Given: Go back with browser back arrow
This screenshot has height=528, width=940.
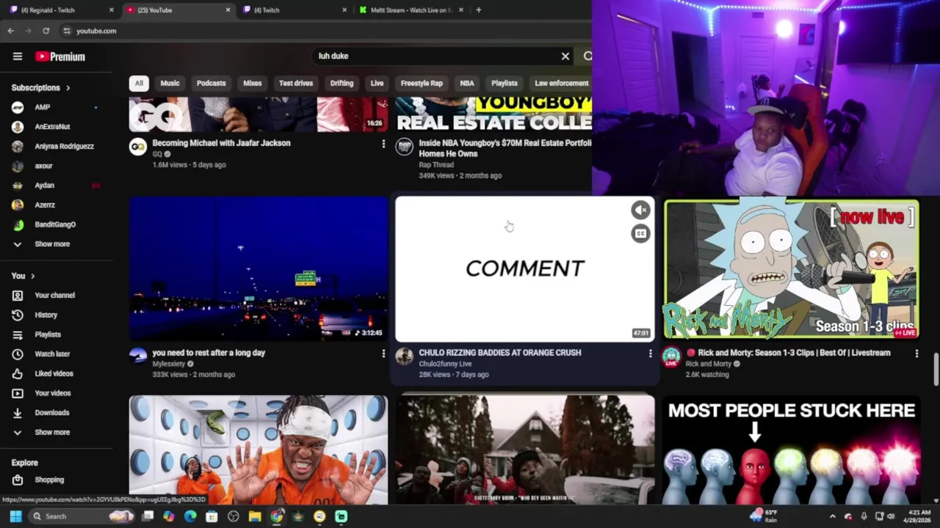Looking at the screenshot, I should click(10, 31).
